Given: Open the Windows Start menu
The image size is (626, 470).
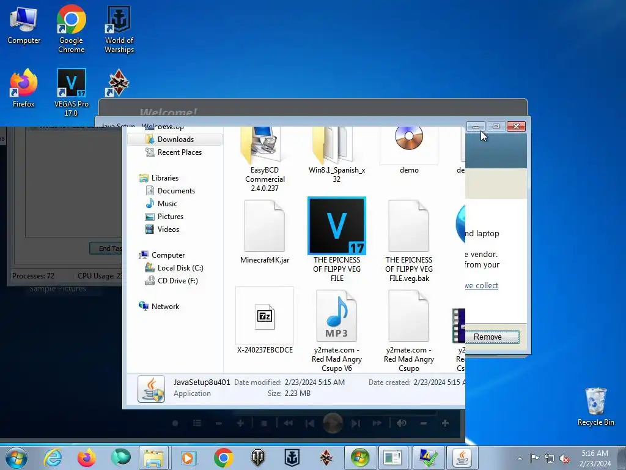Looking at the screenshot, I should pyautogui.click(x=16, y=458).
